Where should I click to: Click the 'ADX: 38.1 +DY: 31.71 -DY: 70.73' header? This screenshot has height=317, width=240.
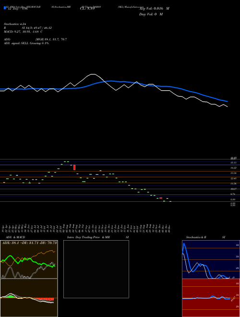point(29,243)
